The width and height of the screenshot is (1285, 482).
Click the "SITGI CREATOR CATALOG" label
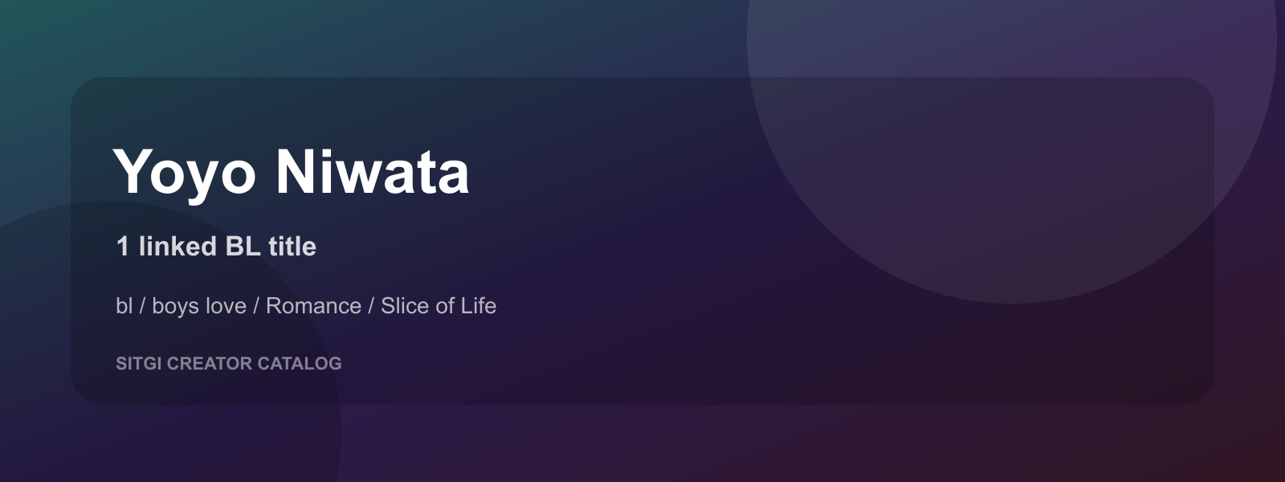[x=229, y=363]
